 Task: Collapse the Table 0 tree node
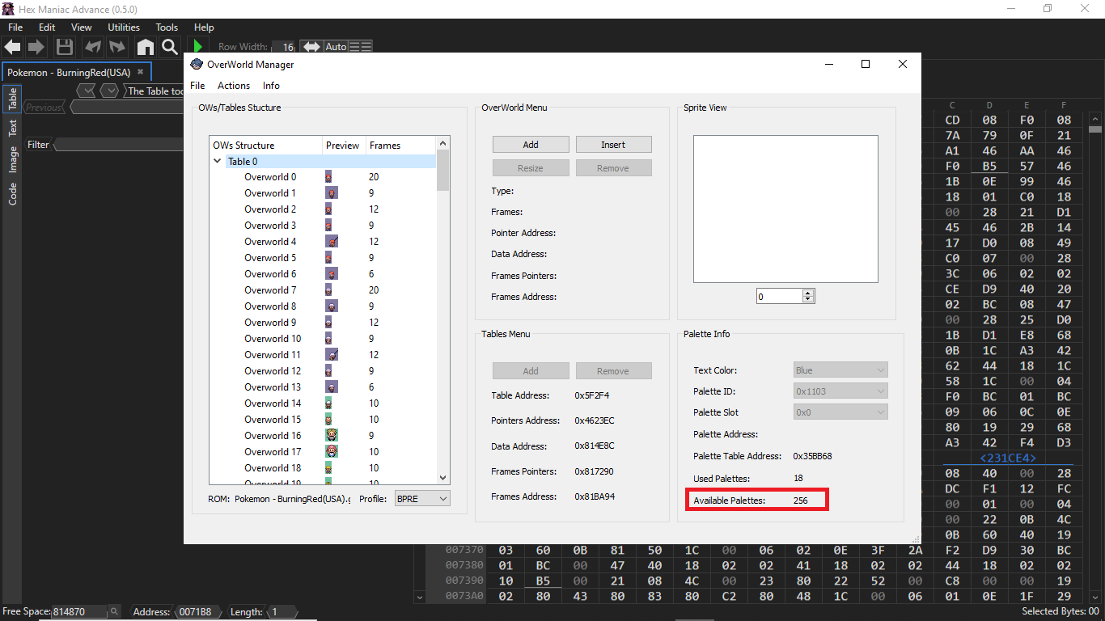click(217, 161)
